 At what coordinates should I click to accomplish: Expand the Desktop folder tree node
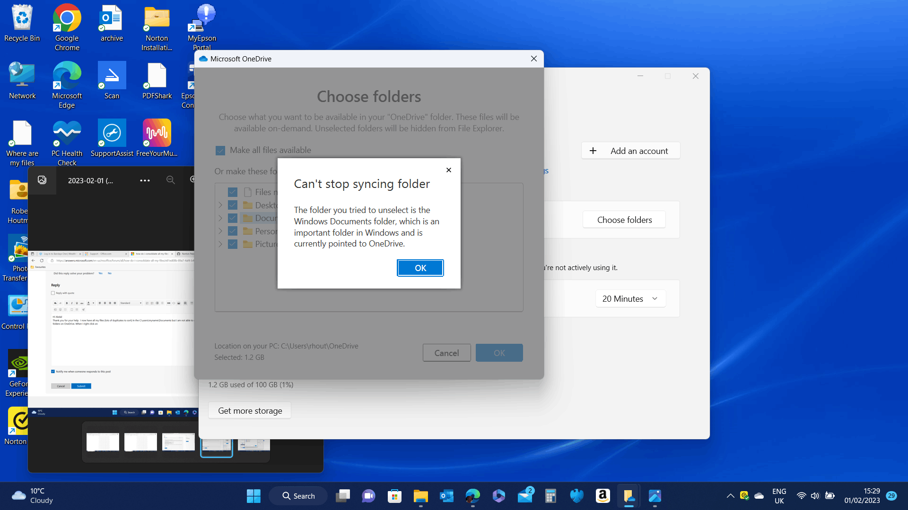click(220, 205)
